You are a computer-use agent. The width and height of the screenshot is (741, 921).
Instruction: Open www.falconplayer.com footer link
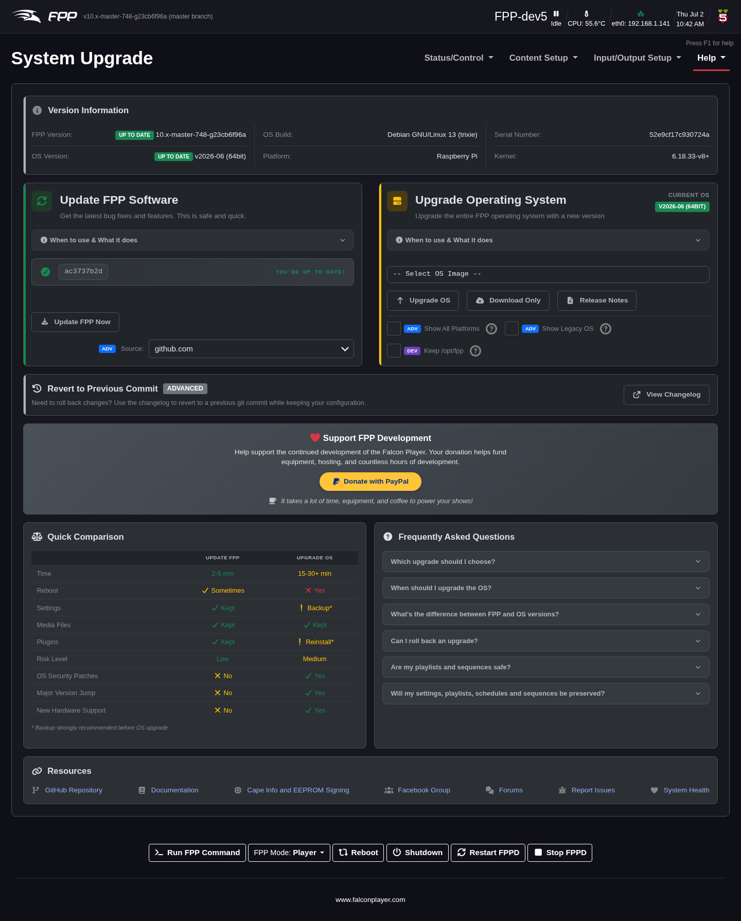click(x=370, y=900)
